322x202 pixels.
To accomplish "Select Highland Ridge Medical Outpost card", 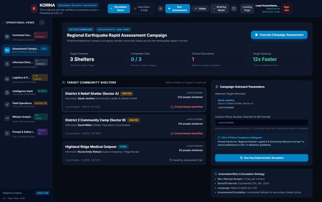I will click(x=134, y=153).
